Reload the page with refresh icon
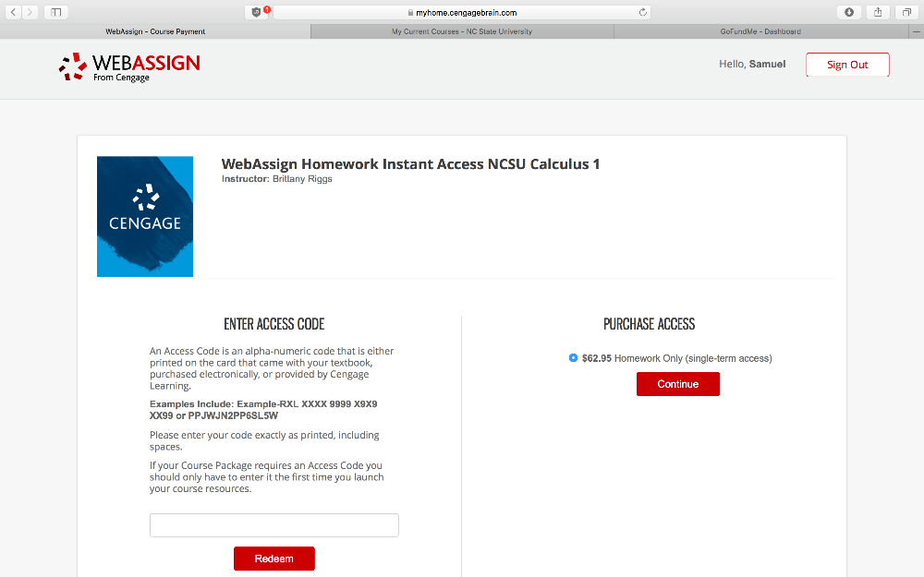 tap(642, 12)
